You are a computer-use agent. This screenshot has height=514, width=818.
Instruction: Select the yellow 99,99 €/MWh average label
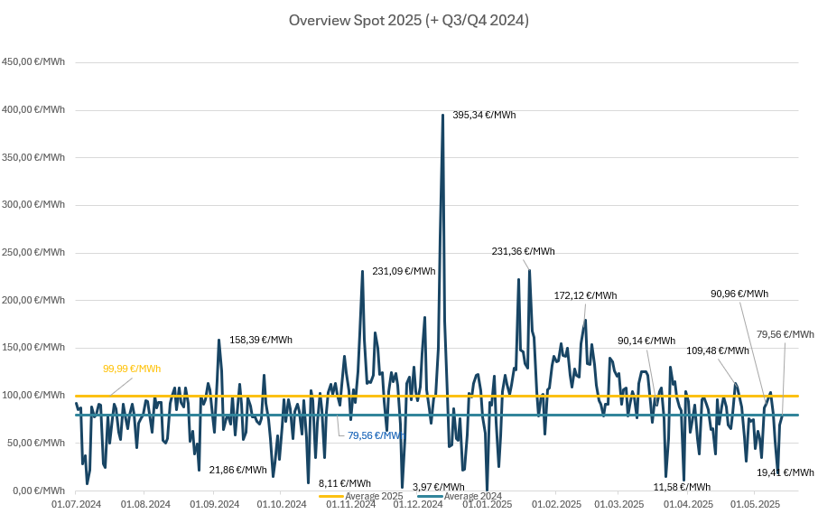point(132,369)
